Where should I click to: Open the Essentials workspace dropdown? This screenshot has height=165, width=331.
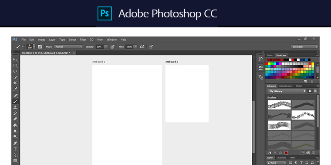[x=304, y=47]
